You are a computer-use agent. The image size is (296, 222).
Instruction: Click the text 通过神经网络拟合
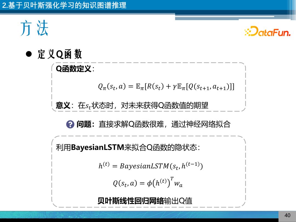pyautogui.click(x=201, y=124)
